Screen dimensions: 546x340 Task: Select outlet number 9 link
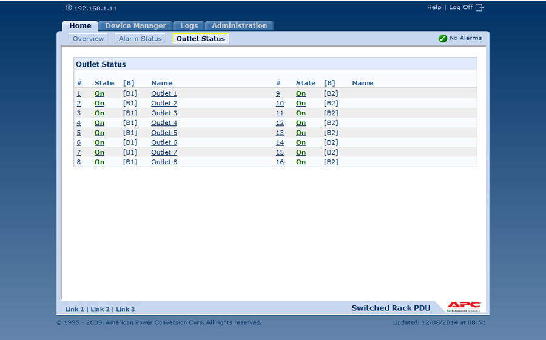point(278,93)
